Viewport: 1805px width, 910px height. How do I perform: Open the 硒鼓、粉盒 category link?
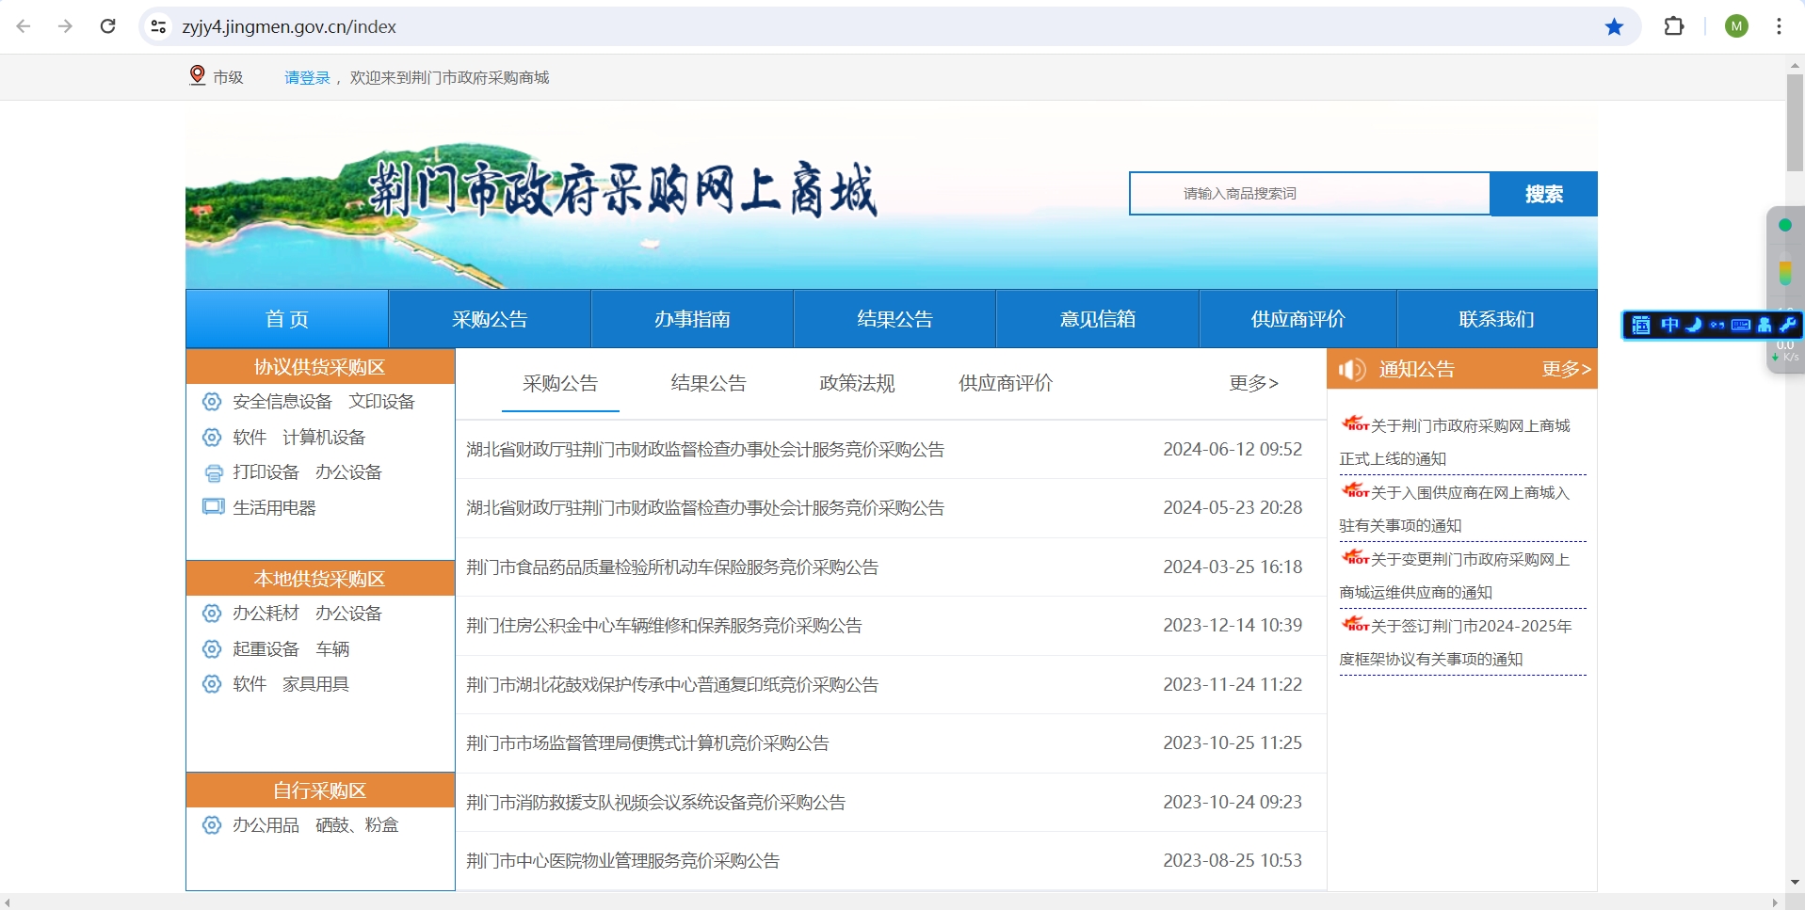click(357, 825)
